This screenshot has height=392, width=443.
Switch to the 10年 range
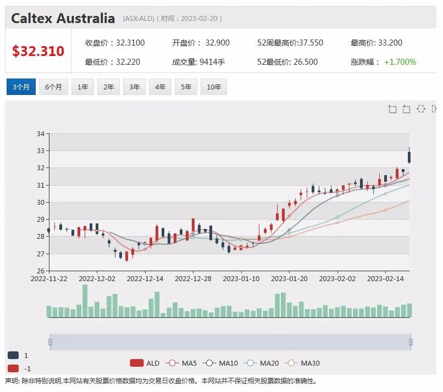coord(214,87)
